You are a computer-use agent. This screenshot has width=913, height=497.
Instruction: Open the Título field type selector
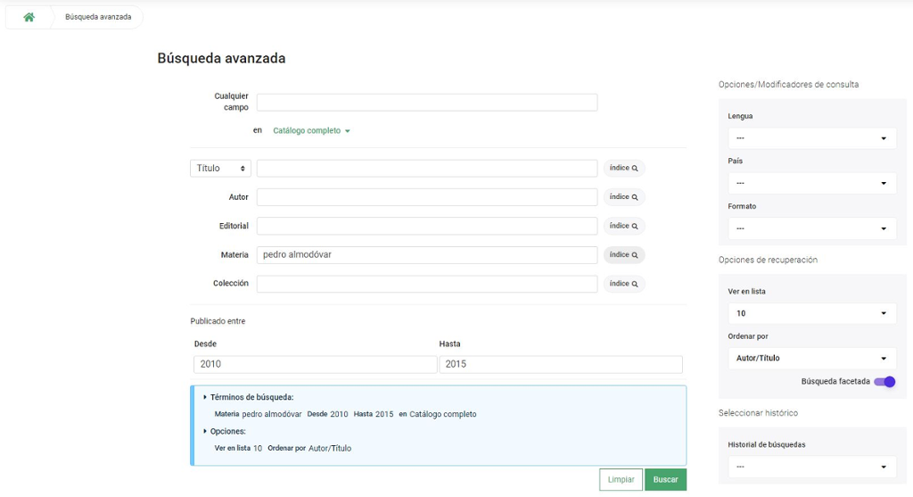point(220,169)
